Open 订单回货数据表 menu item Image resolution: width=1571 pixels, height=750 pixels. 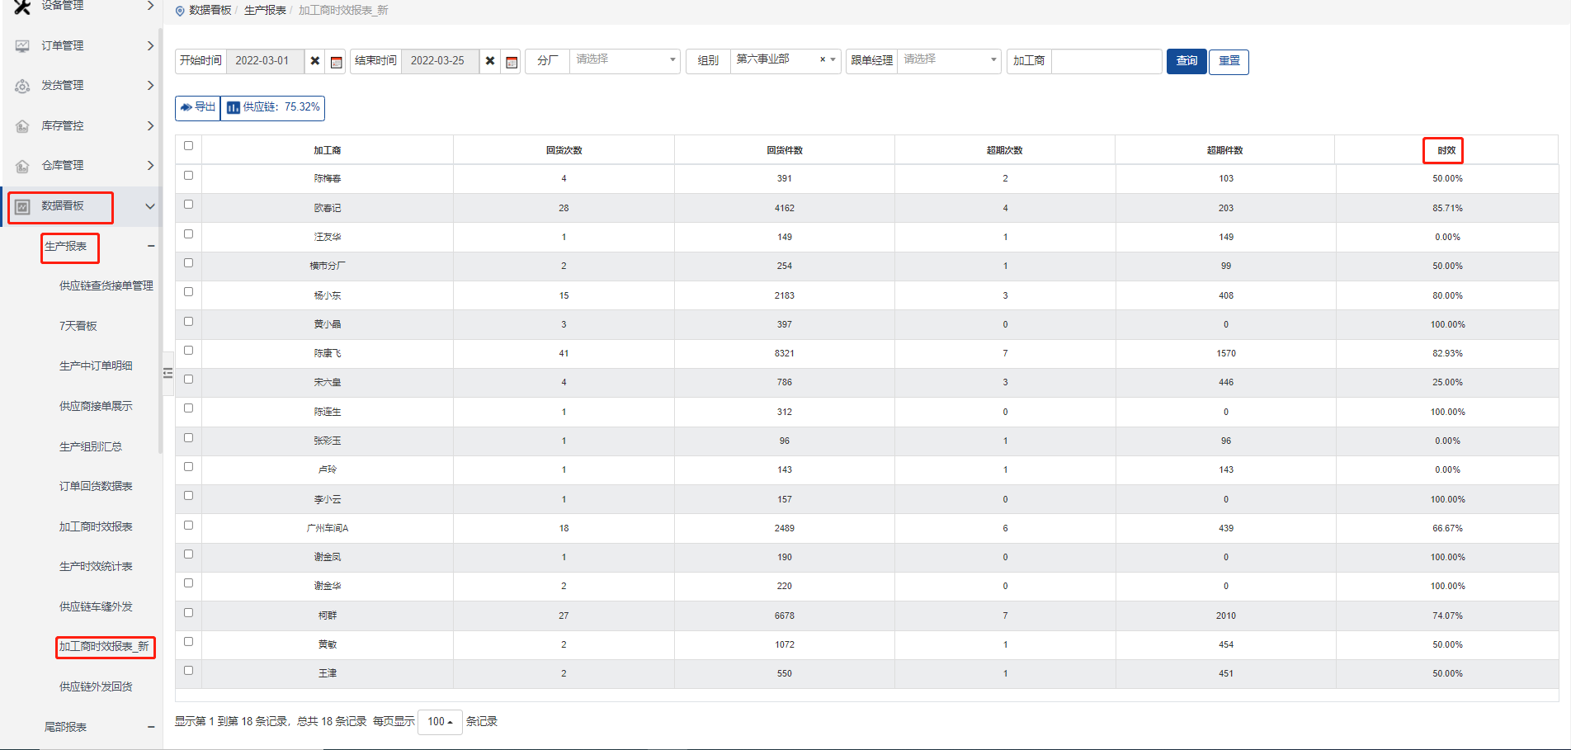click(x=96, y=486)
